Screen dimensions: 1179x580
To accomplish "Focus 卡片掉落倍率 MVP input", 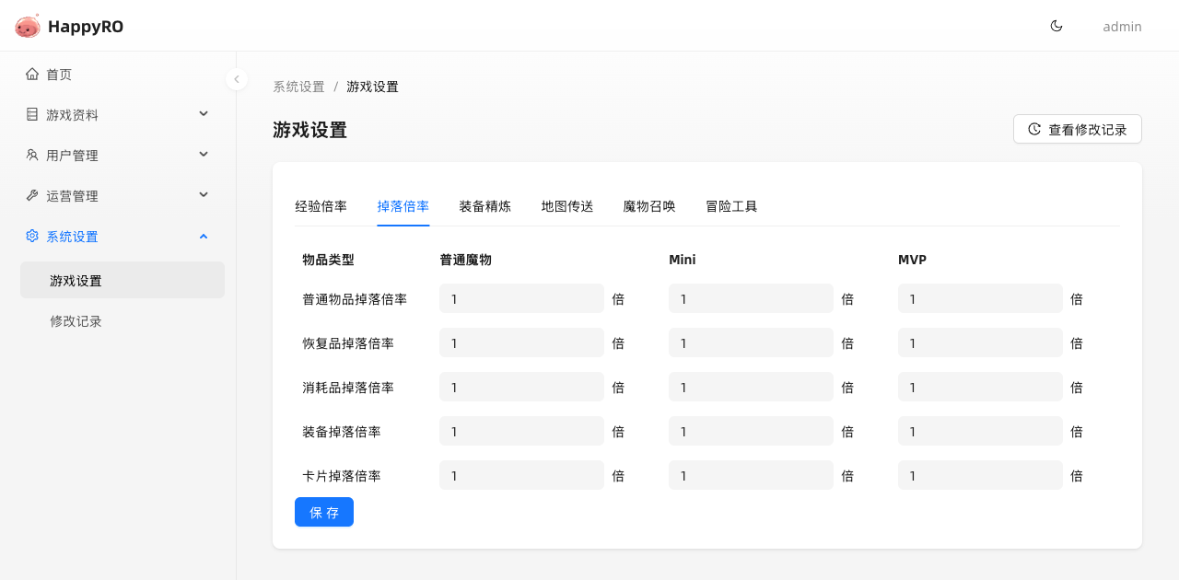I will (x=980, y=475).
